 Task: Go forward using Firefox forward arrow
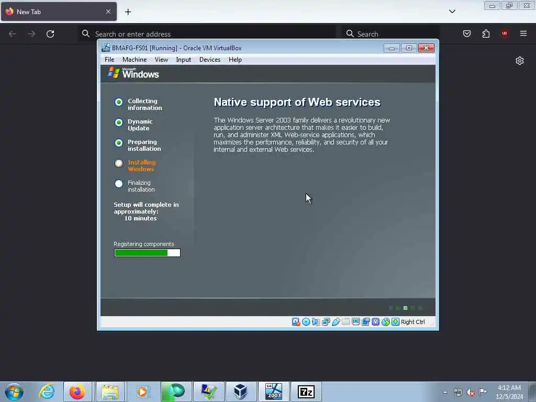[31, 34]
